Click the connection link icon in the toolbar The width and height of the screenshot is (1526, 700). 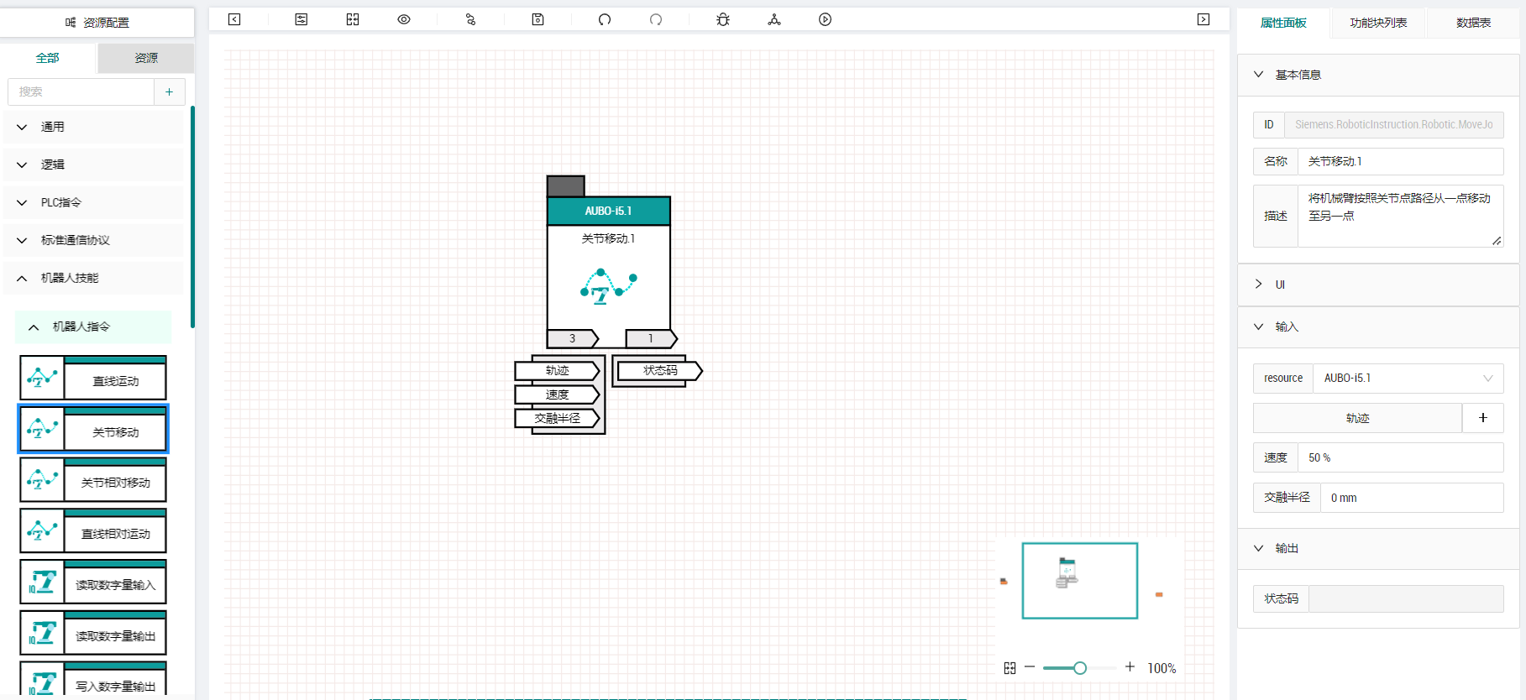click(x=470, y=19)
